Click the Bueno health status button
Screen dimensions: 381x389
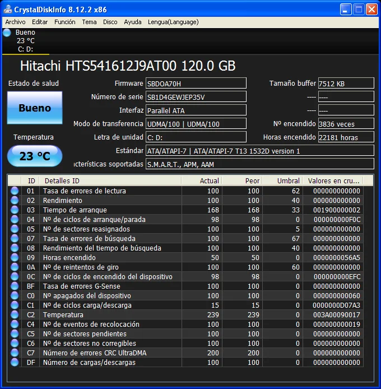(x=35, y=108)
